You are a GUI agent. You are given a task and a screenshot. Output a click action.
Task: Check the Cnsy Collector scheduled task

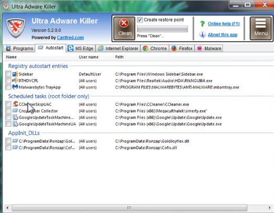8,111
